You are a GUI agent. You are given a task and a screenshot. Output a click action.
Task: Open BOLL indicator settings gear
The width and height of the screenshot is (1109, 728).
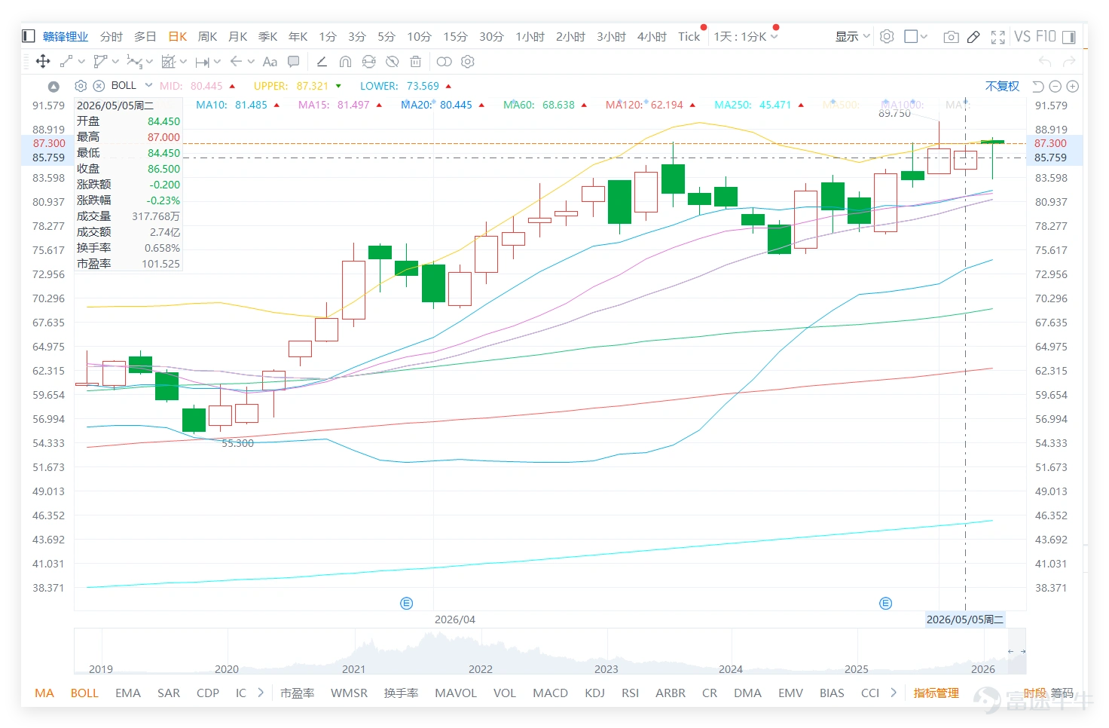click(81, 86)
